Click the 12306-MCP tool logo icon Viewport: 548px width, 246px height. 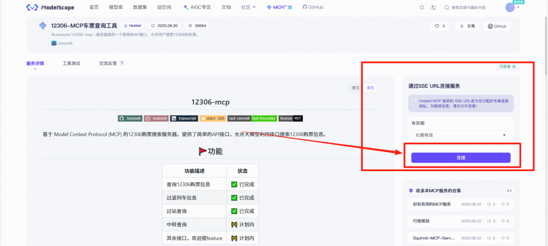click(x=43, y=26)
